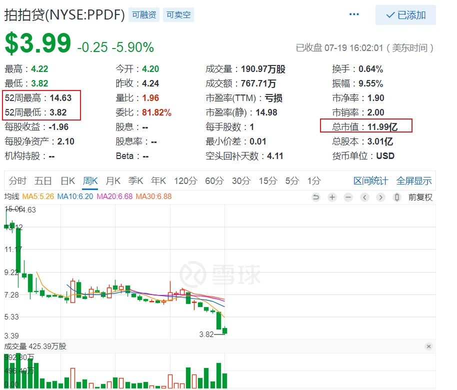Image resolution: width=457 pixels, height=390 pixels.
Task: Open the three-dot more options menu
Action: 354,14
